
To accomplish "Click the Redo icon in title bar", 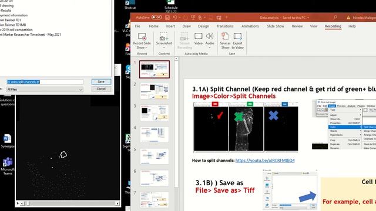I will pos(186,18).
